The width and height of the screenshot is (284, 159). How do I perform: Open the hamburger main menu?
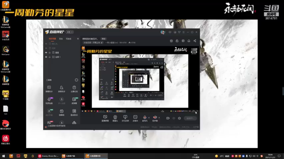(184, 32)
